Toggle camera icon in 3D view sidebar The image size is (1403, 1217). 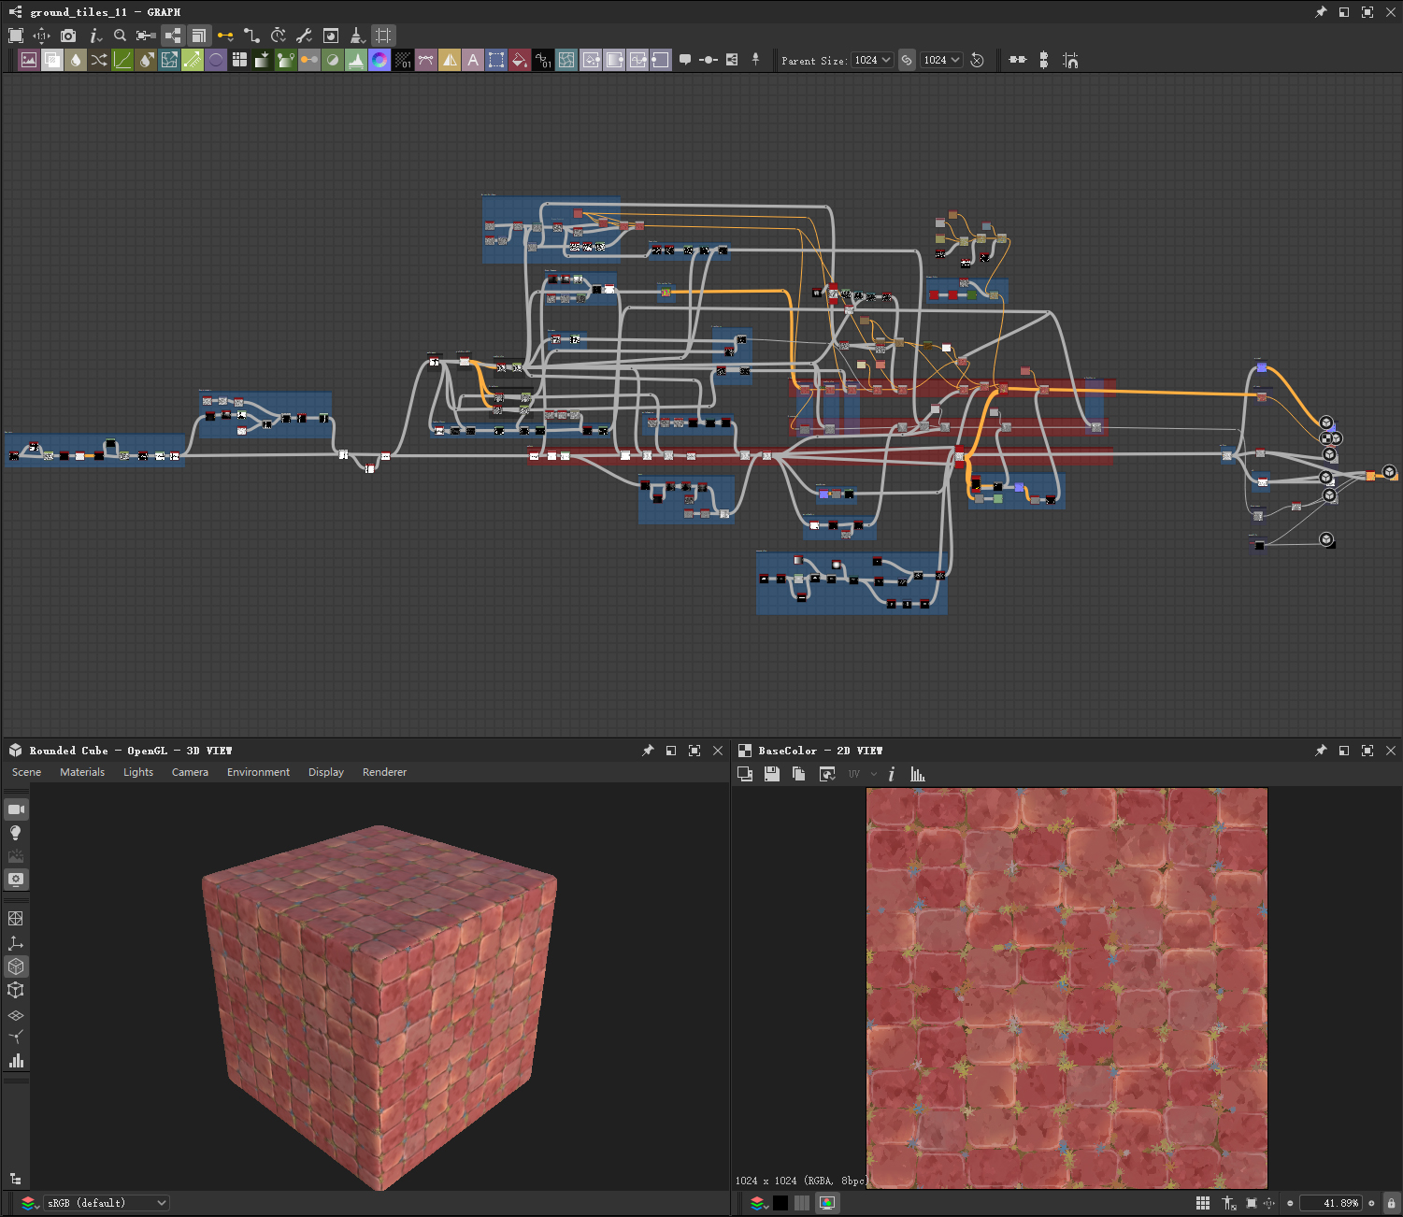[16, 809]
